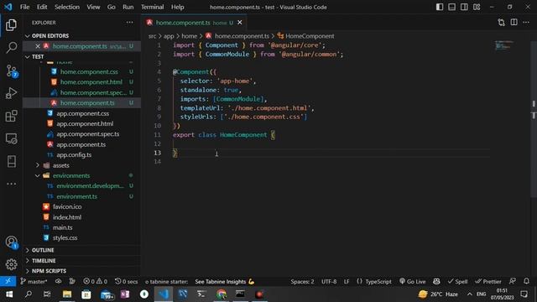Open additional views ellipsis in activity bar

[11, 184]
